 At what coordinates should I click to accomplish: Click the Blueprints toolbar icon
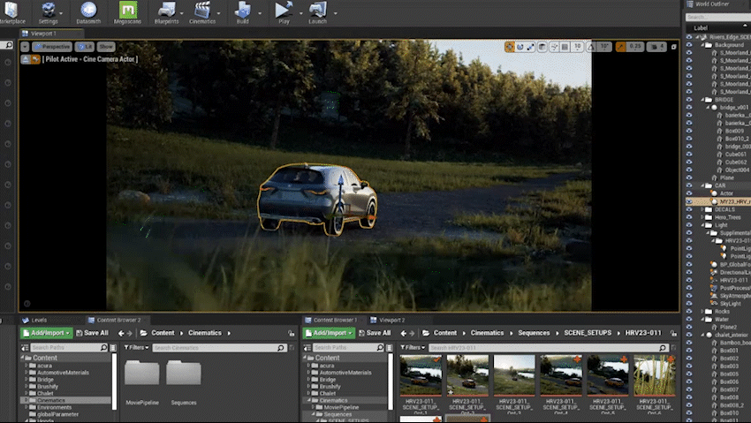click(166, 11)
